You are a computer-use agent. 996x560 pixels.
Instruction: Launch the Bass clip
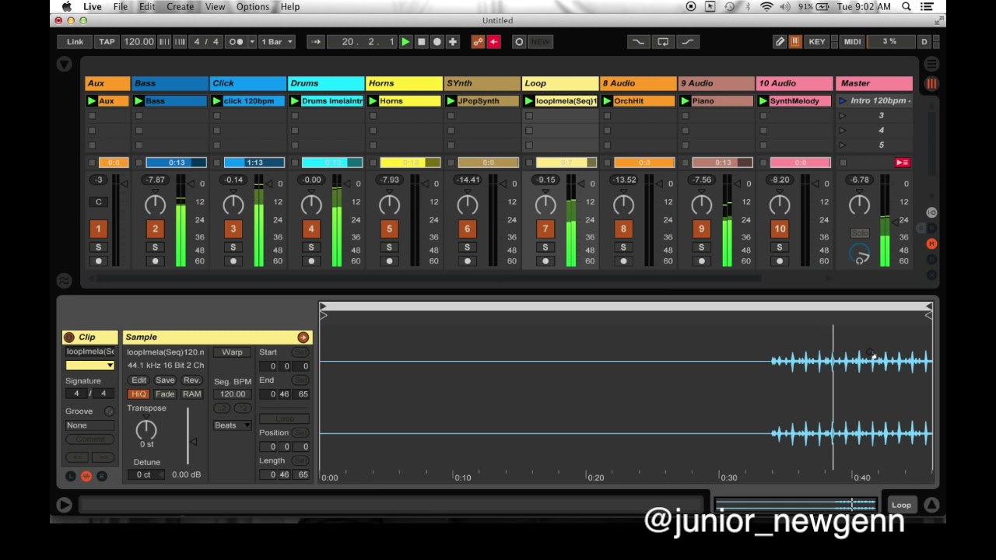(139, 101)
